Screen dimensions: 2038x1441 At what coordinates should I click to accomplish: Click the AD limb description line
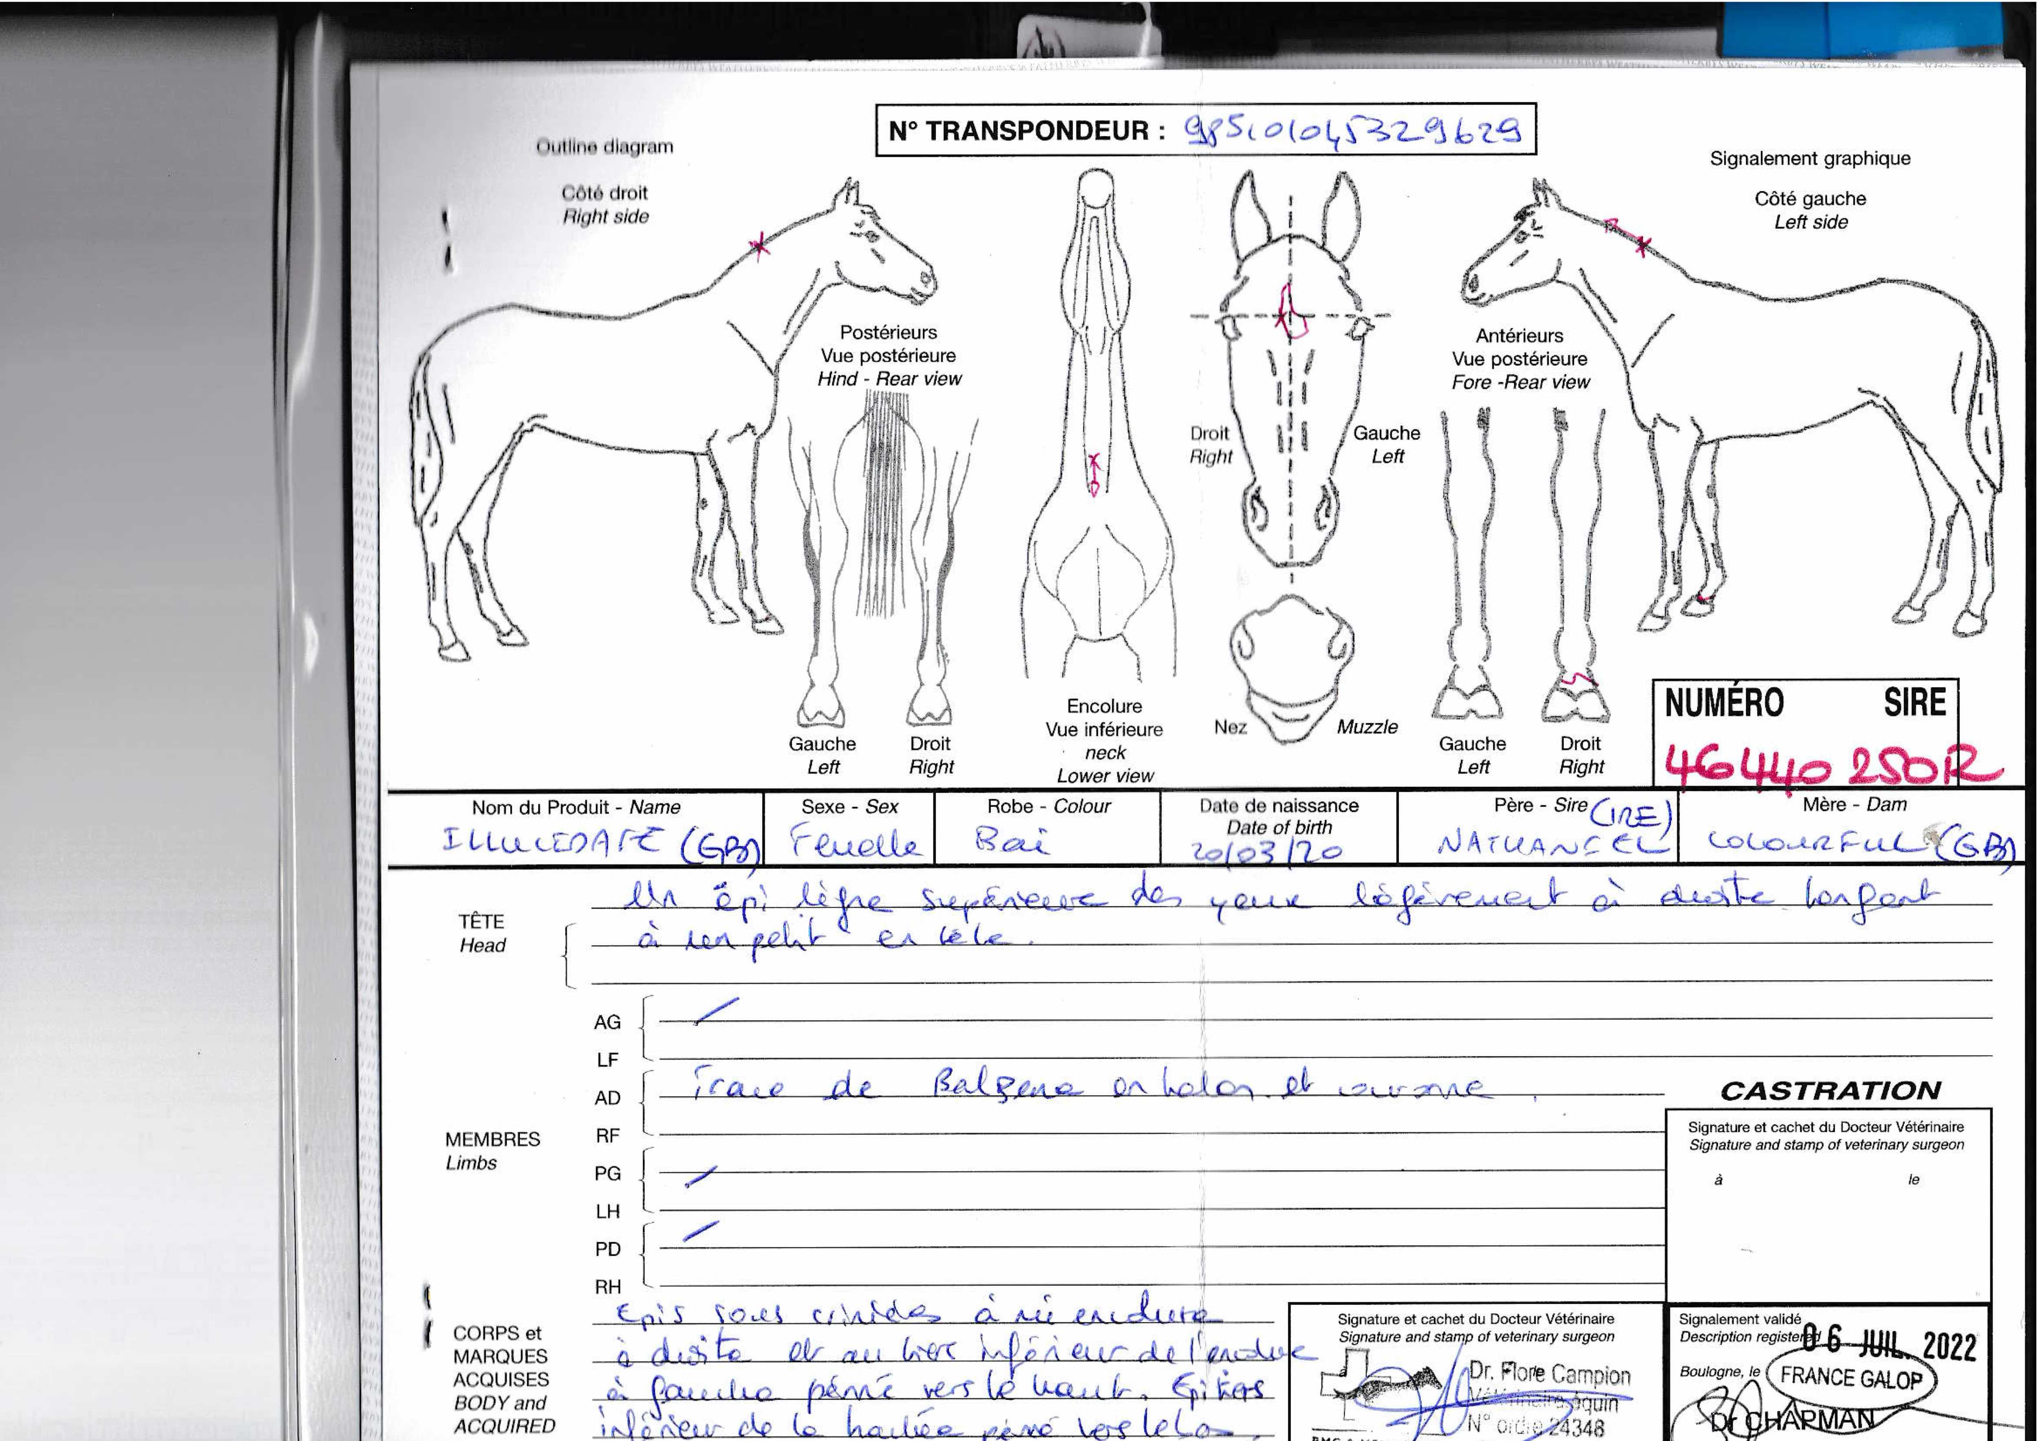coord(1092,1088)
